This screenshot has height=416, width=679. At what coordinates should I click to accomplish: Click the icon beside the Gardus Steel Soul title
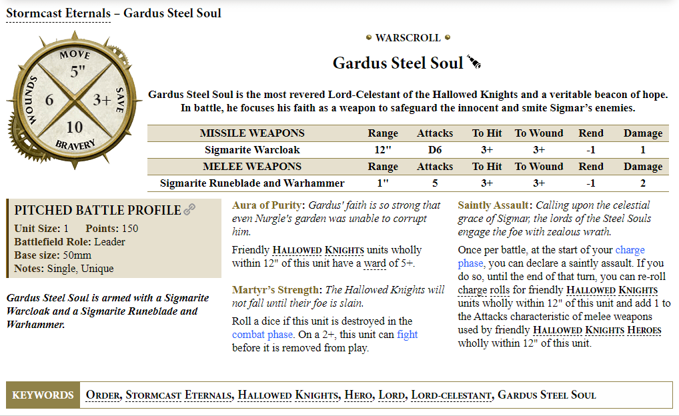pyautogui.click(x=474, y=63)
